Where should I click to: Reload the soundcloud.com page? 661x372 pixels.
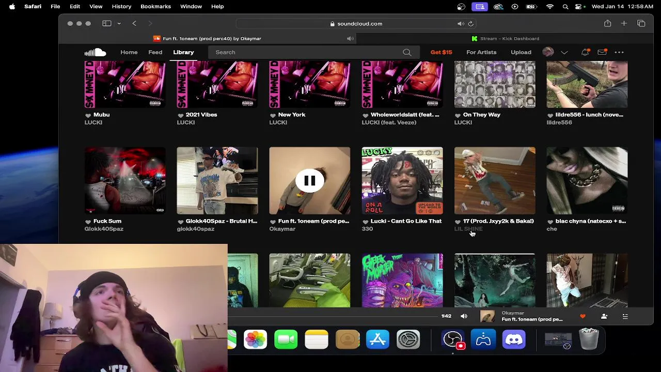pyautogui.click(x=470, y=24)
